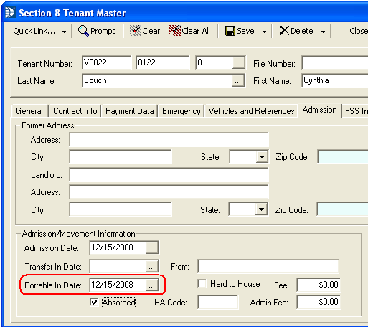This screenshot has height=327, width=368.
Task: Select the Vehicles and References tab
Action: [251, 111]
